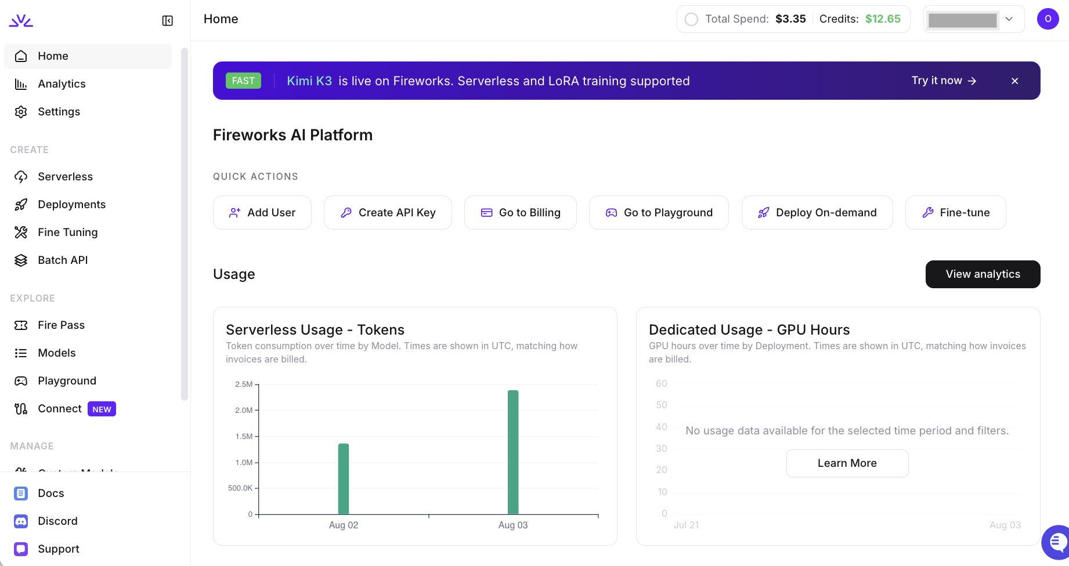Click the card icon in Go to Billing
This screenshot has height=566, width=1069.
pos(486,213)
